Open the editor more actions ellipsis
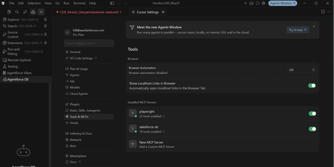The image size is (334, 167). [x=329, y=12]
